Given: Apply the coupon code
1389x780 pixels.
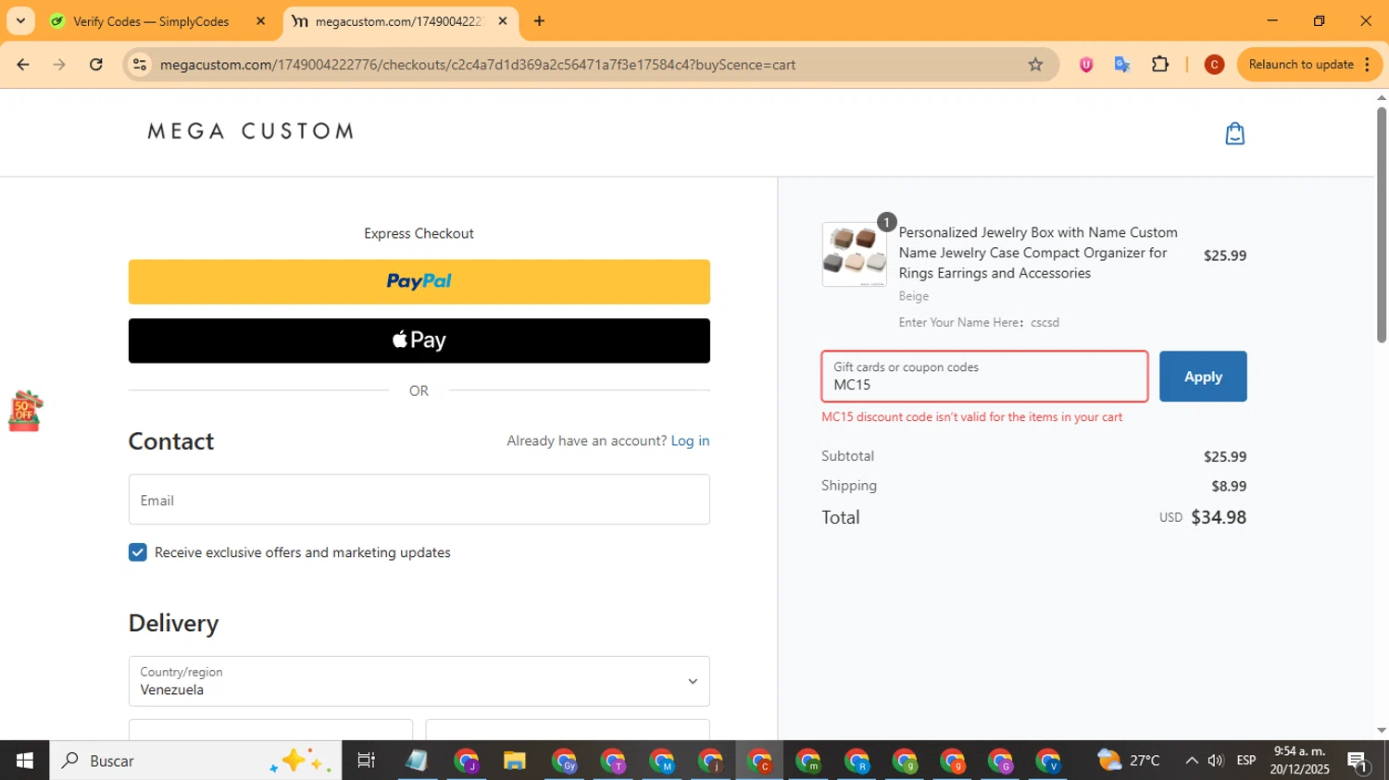Looking at the screenshot, I should (x=1203, y=377).
